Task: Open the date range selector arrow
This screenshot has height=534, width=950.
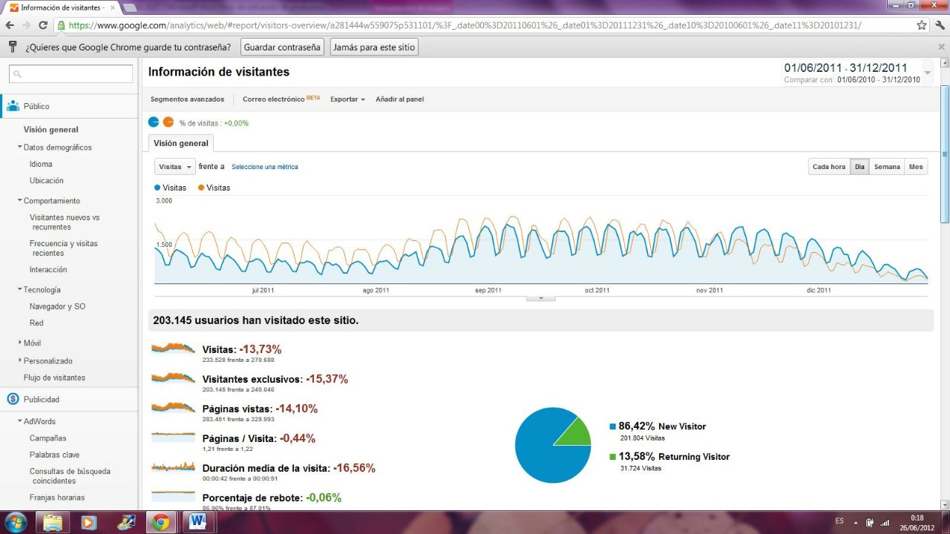Action: tap(927, 73)
